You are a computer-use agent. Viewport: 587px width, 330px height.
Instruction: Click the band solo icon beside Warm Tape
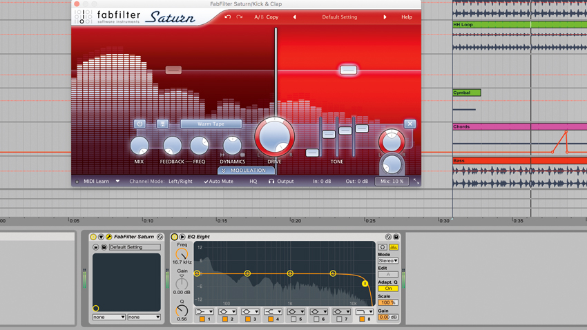(x=162, y=124)
